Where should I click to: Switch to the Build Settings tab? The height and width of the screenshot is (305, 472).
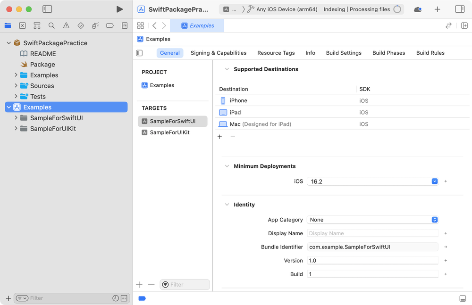click(x=344, y=53)
